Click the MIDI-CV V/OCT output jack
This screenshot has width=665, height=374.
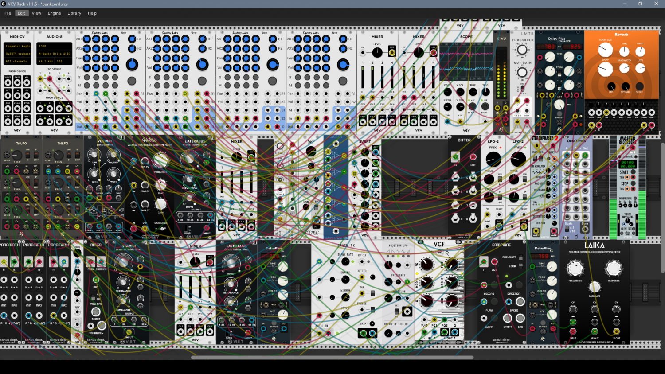click(x=8, y=83)
